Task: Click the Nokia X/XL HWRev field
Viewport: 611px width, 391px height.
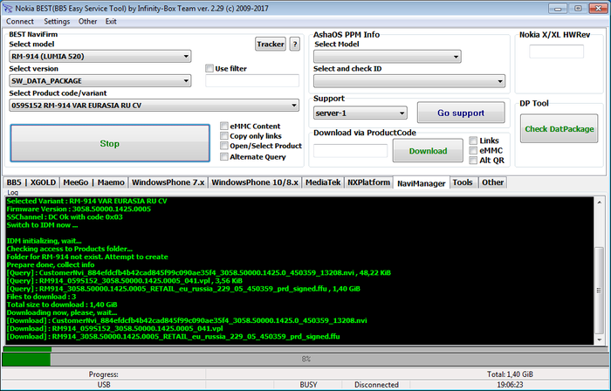Action: (x=557, y=51)
